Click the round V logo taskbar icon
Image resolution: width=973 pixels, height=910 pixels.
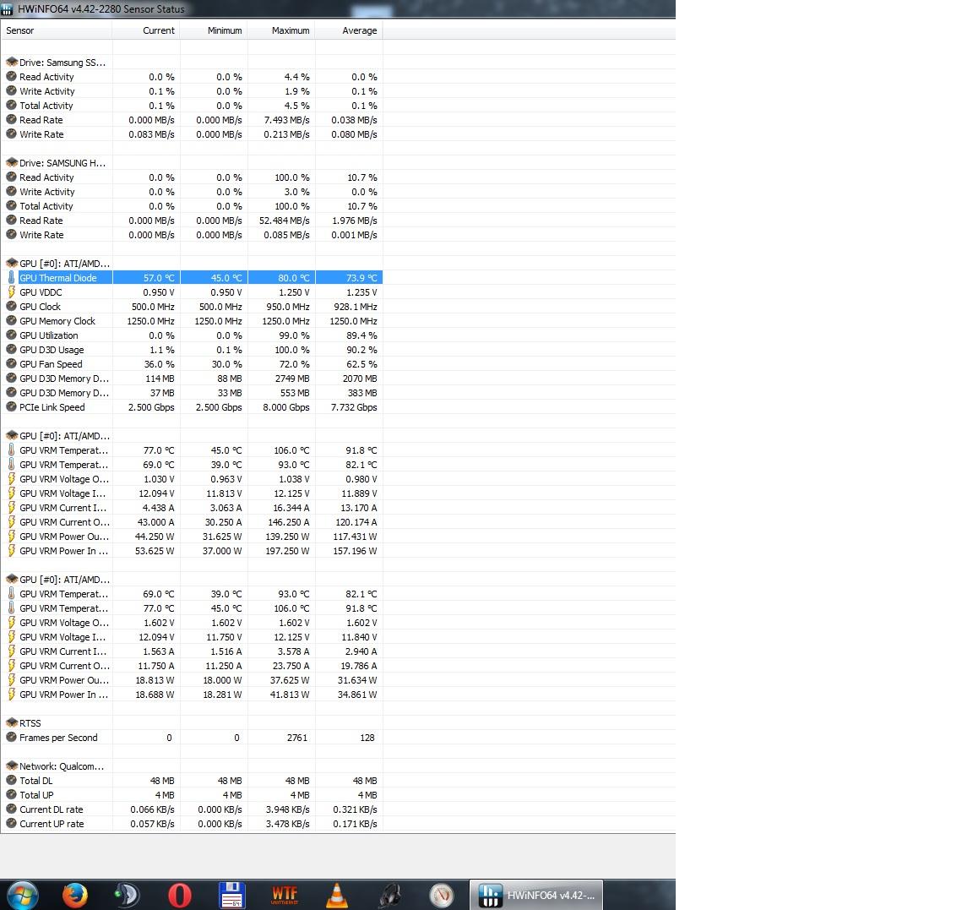coord(442,895)
